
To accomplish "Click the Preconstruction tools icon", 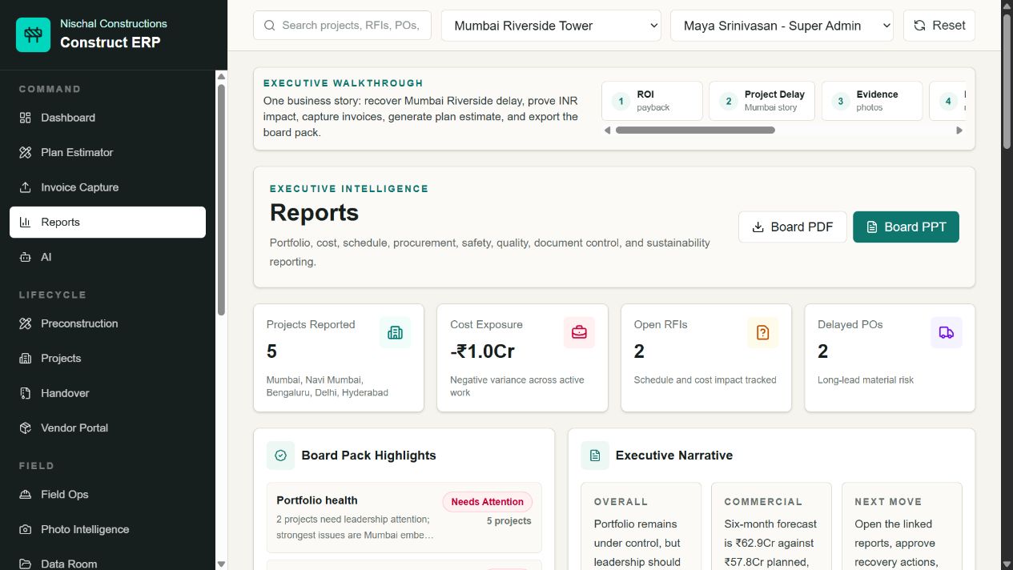I will tap(26, 323).
